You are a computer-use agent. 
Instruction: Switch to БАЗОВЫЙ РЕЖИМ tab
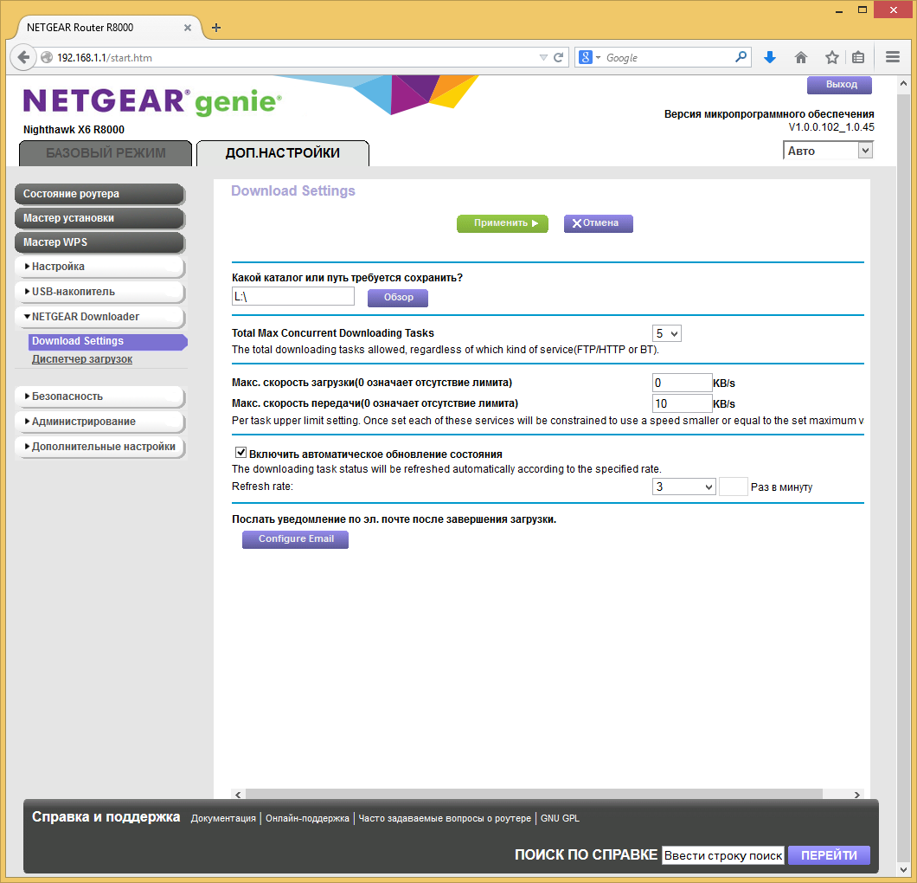[x=106, y=152]
